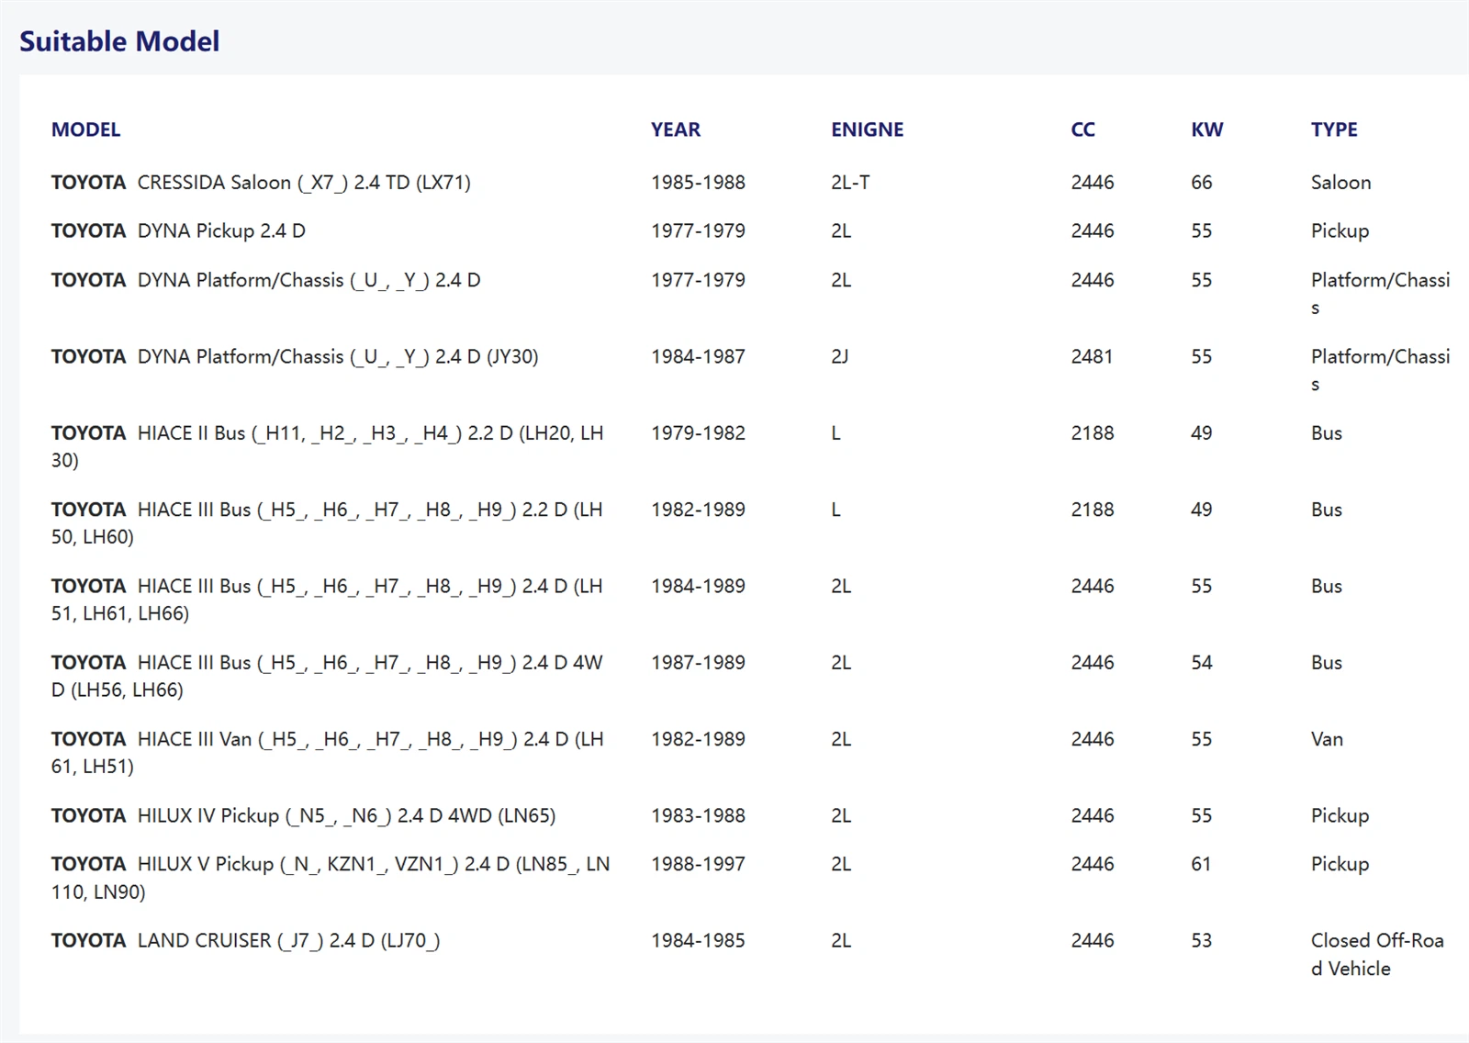The width and height of the screenshot is (1469, 1043).
Task: Click KW value 54
Action: pos(1202,662)
